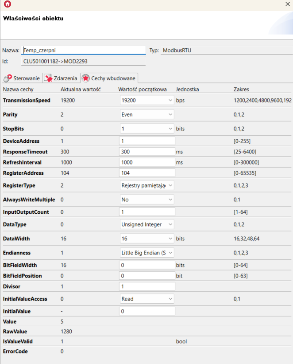Toggle the AlwaysWriteMultiple No dropdown
Screen dimensions: 293x364
(146, 200)
